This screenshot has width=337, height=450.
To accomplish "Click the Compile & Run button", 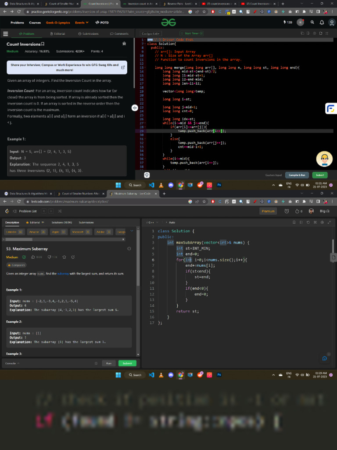I will pyautogui.click(x=297, y=175).
